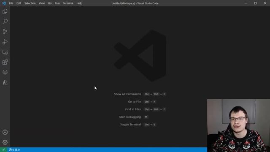This screenshot has height=152, width=270.
Task: Open the Azure view icon
Action: click(5, 82)
